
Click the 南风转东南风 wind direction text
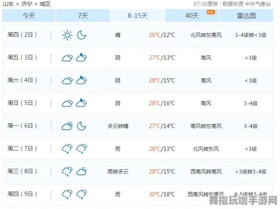206,126
